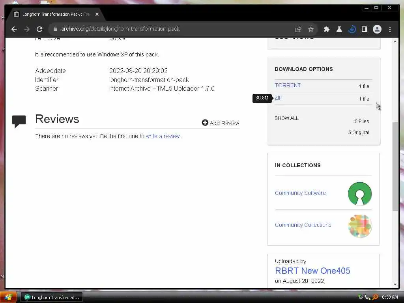Screen dimensions: 404x303
Task: Reload the archive.org page
Action: pos(39,29)
